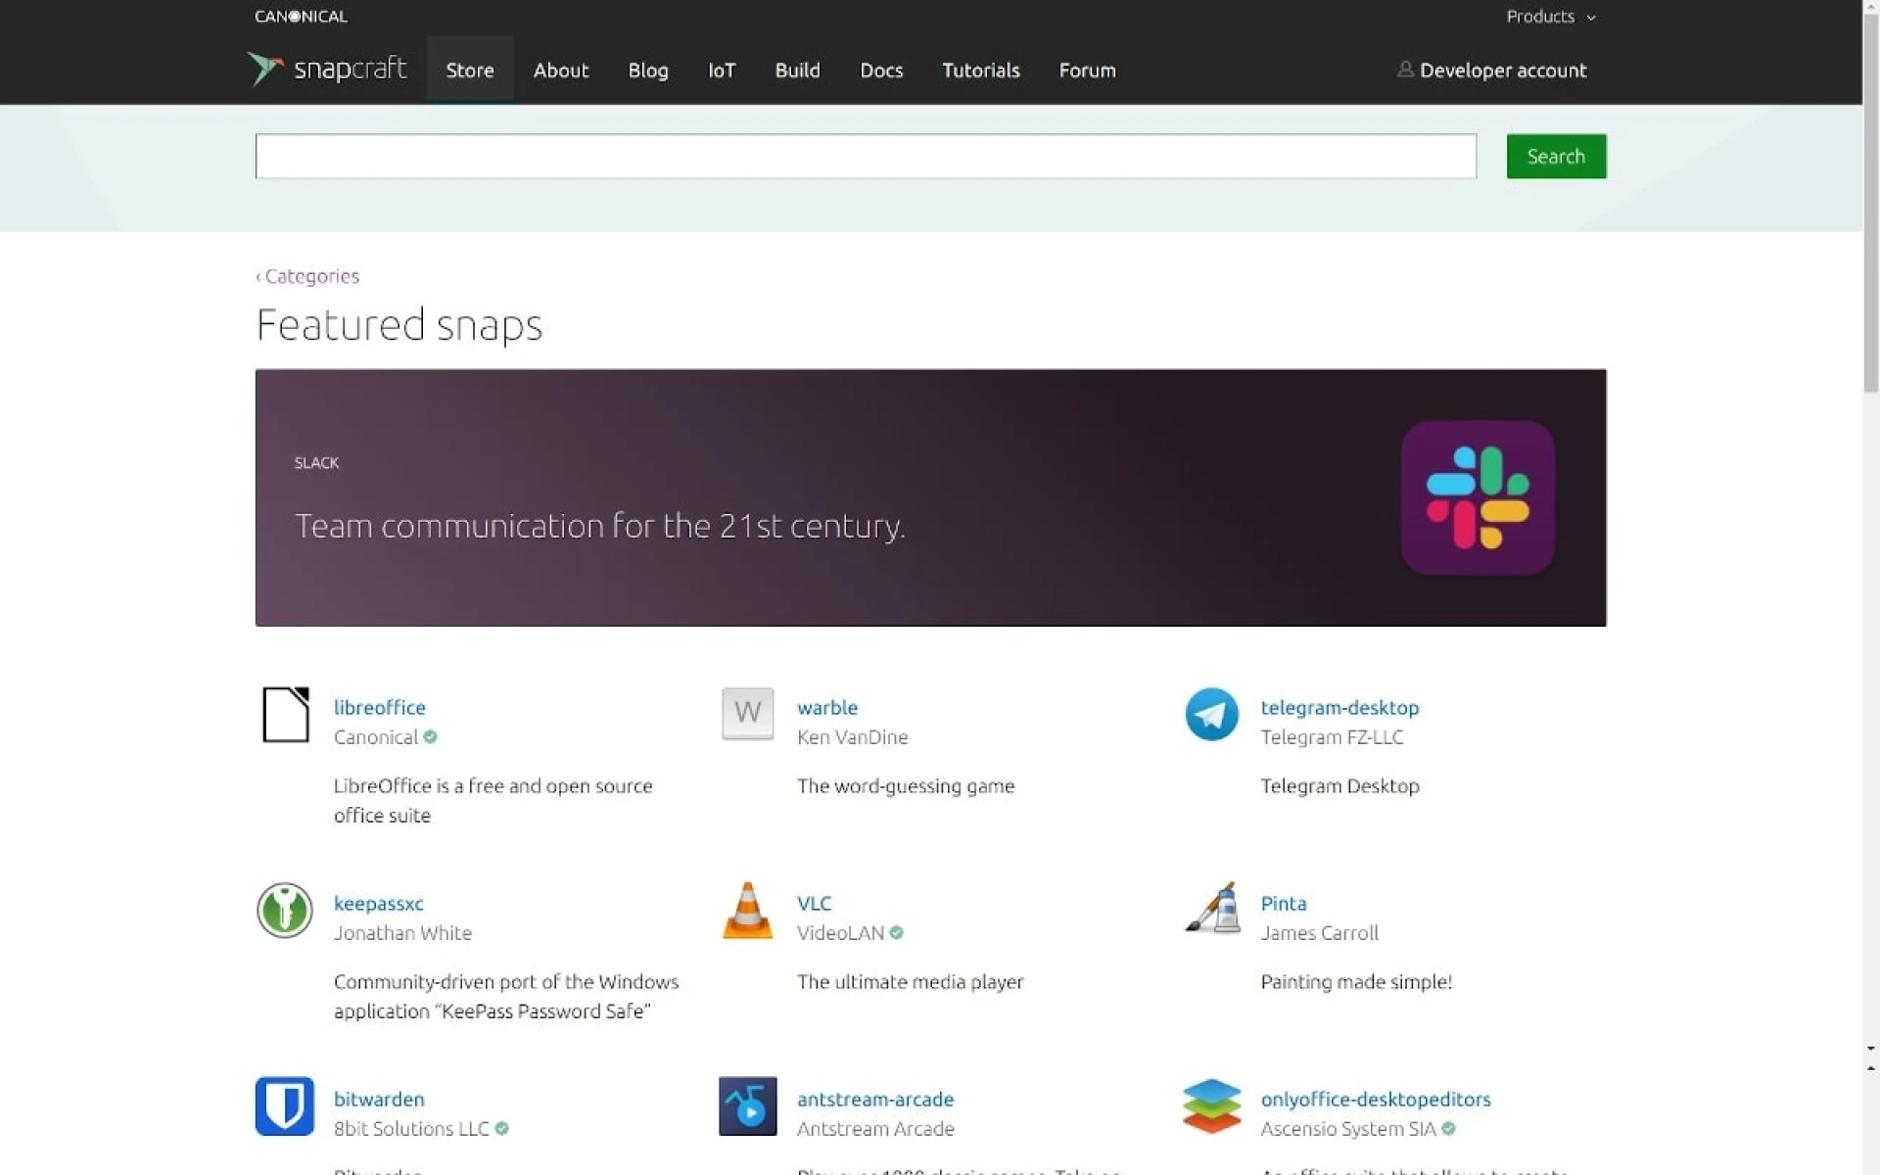Open the Forum menu item
This screenshot has height=1175, width=1880.
(x=1087, y=70)
